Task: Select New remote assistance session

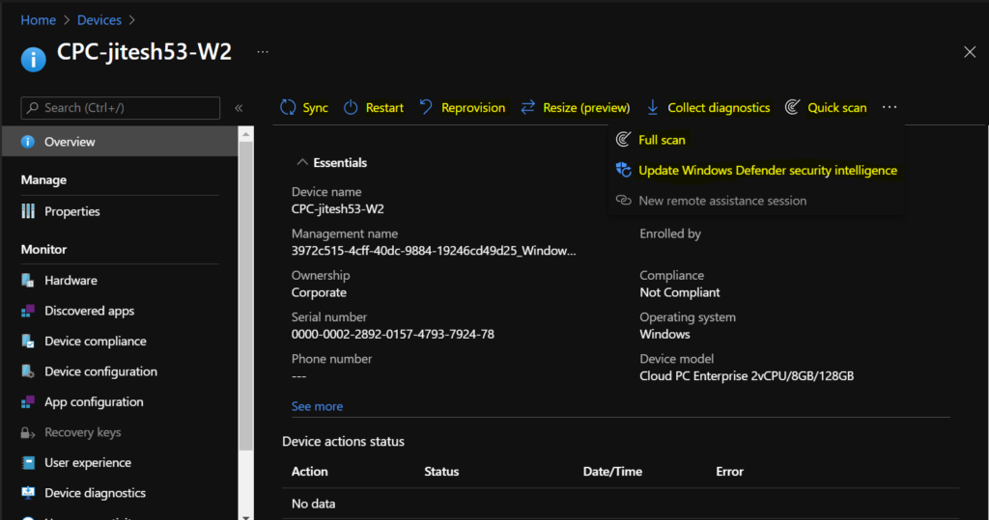Action: 722,201
